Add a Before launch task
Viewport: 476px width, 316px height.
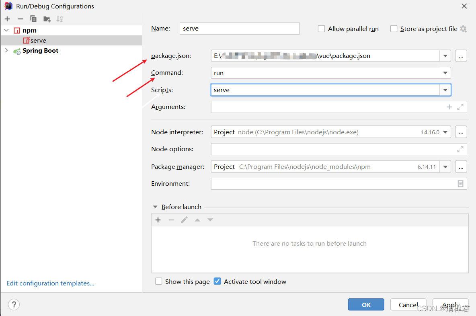click(158, 220)
